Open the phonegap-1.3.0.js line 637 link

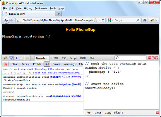coord(65,96)
